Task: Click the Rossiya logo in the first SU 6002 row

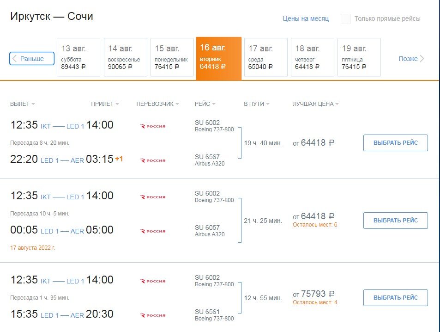Action: pyautogui.click(x=153, y=126)
